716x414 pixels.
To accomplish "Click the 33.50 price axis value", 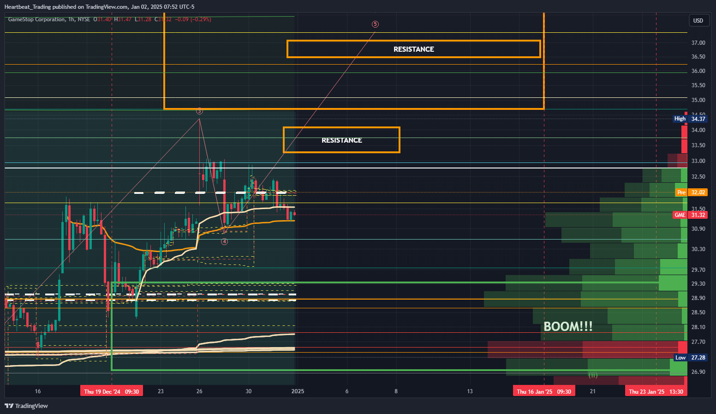I will click(698, 145).
